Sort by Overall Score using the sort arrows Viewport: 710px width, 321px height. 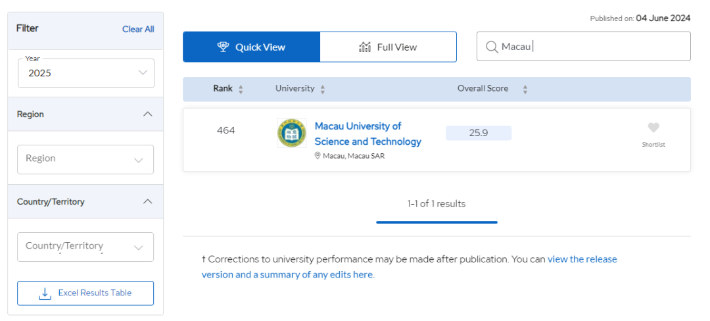[x=525, y=89]
